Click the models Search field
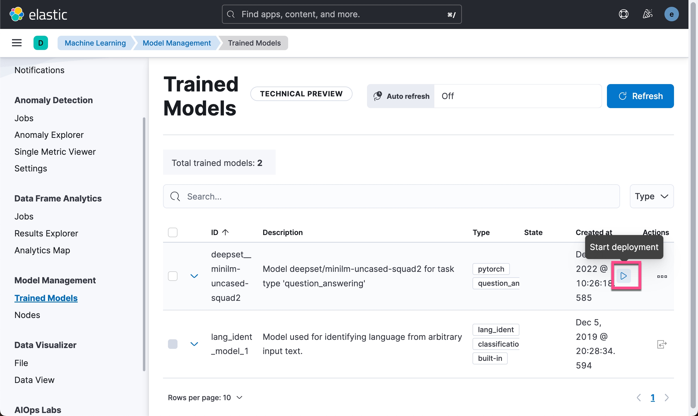Screen dimensions: 698x416 [x=391, y=196]
